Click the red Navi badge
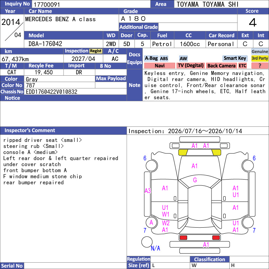 click(x=159, y=66)
